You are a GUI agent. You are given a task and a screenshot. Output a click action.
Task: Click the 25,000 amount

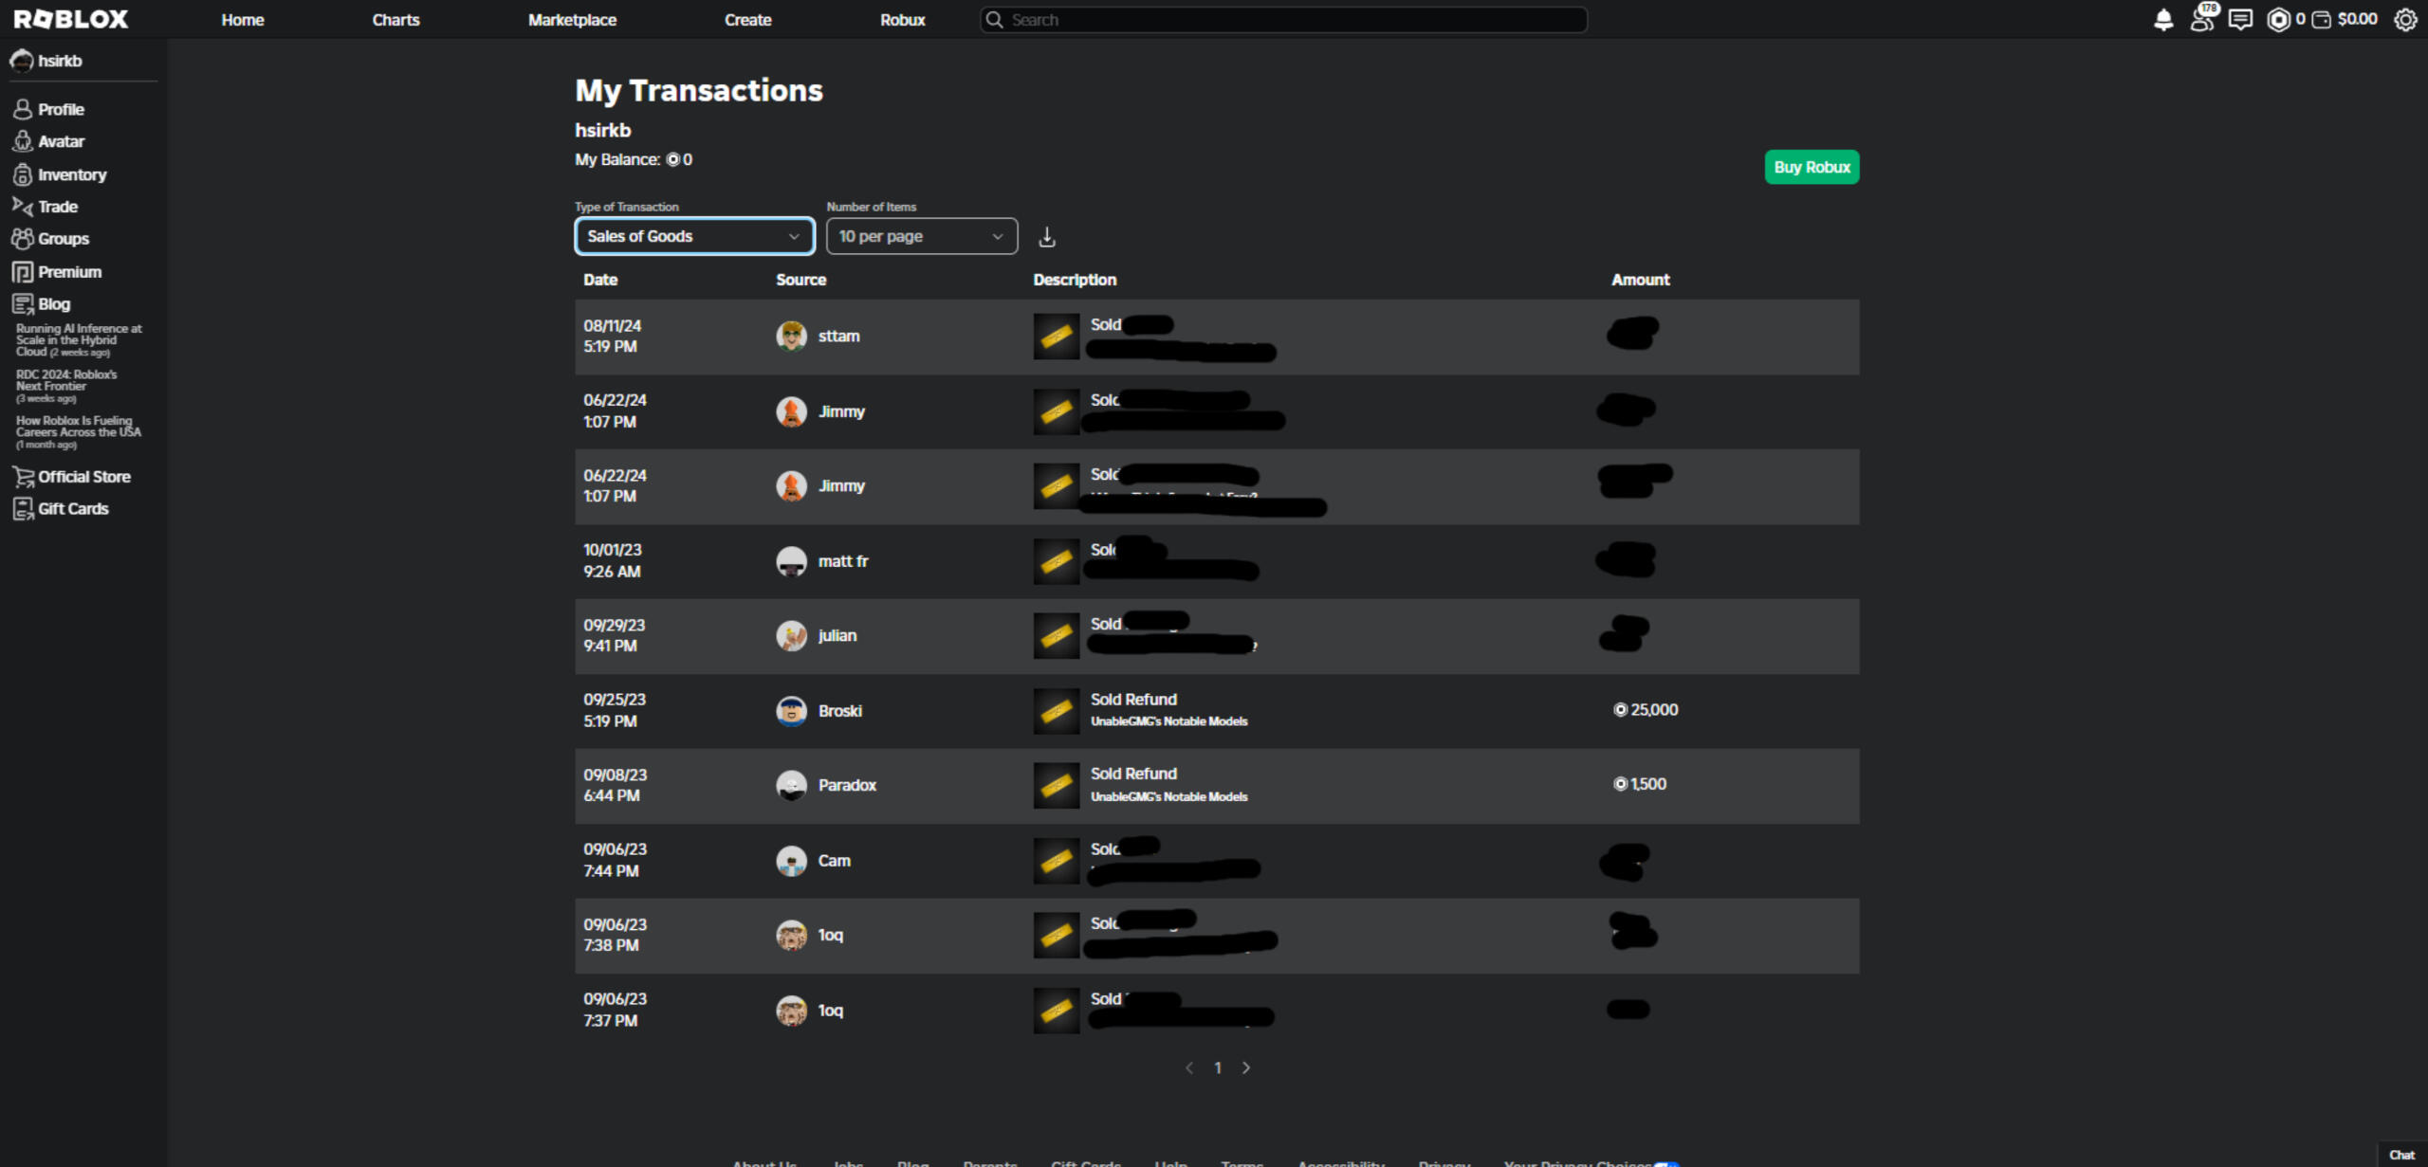click(x=1646, y=710)
